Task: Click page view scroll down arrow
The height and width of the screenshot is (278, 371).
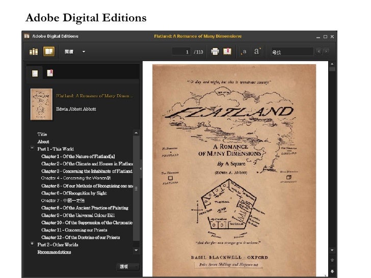Action: [332, 250]
